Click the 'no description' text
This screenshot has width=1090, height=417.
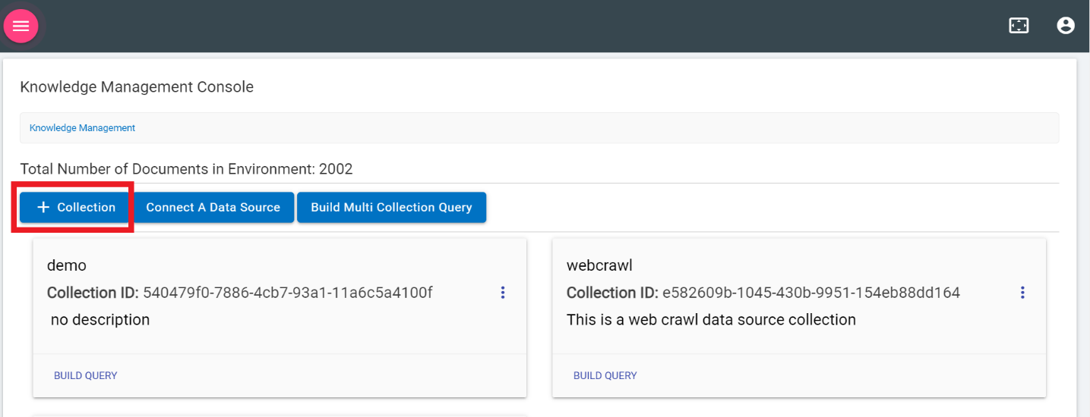coord(100,320)
